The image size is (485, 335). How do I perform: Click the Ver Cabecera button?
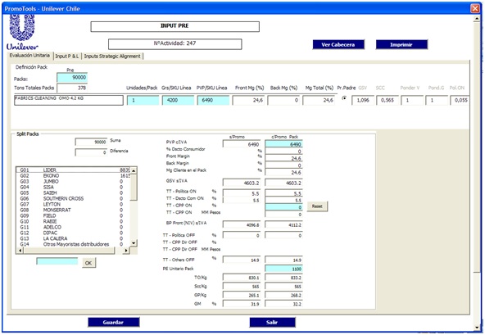(x=338, y=44)
